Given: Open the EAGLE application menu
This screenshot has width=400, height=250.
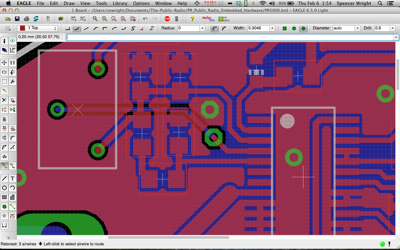Looking at the screenshot, I should (x=24, y=3).
